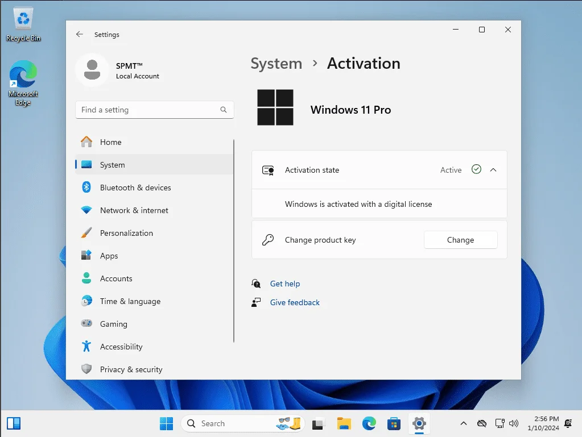Open Privacy & security settings
The width and height of the screenshot is (582, 437).
[154, 369]
